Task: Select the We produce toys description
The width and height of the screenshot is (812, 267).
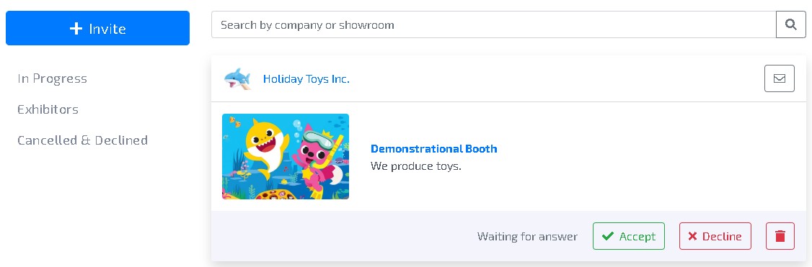Action: [x=416, y=166]
